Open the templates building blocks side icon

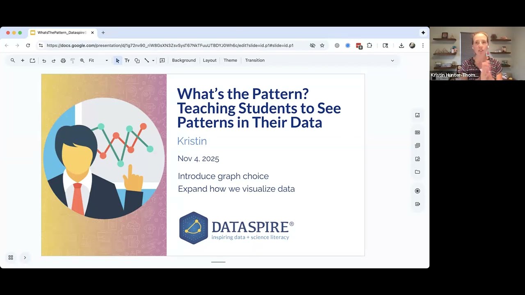[x=418, y=132]
